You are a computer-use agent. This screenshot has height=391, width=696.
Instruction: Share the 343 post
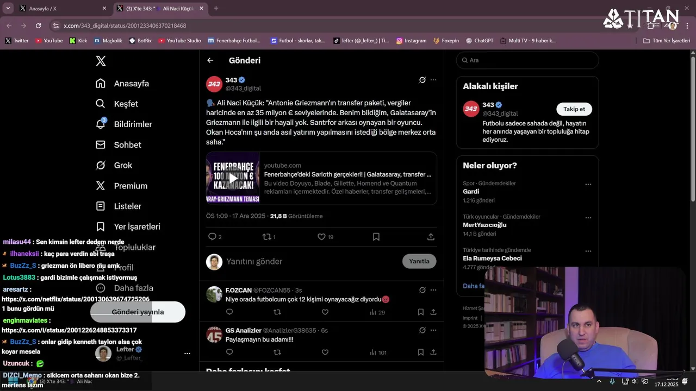pyautogui.click(x=431, y=237)
